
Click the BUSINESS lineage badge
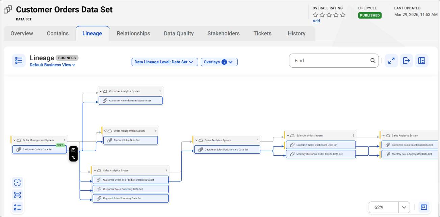(x=67, y=58)
